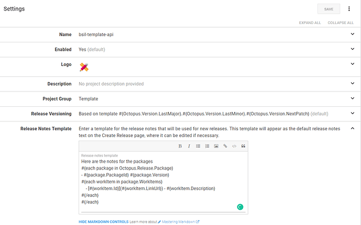The width and height of the screenshot is (361, 225).
Task: Click line 'Here are the notes for the packages'
Action: (x=117, y=162)
